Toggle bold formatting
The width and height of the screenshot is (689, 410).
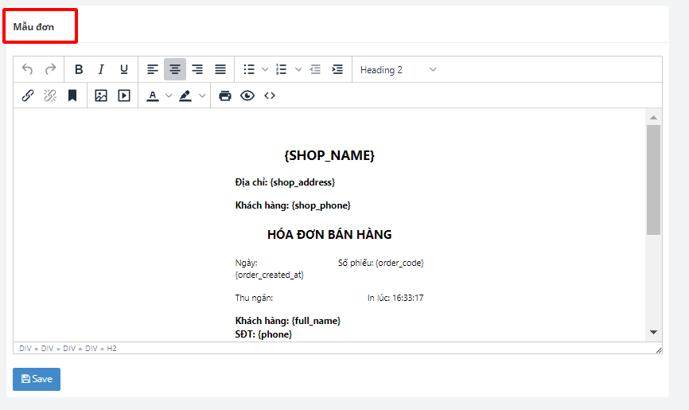click(79, 70)
